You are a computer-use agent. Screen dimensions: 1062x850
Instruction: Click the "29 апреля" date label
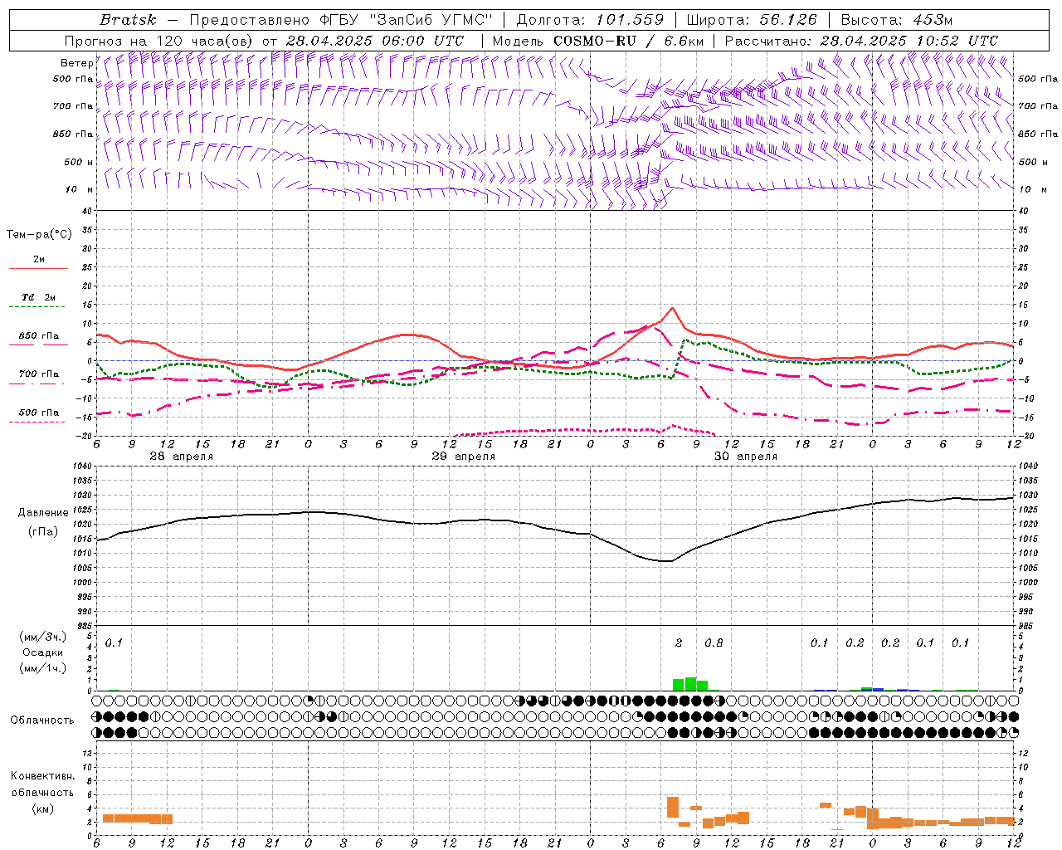pos(463,457)
